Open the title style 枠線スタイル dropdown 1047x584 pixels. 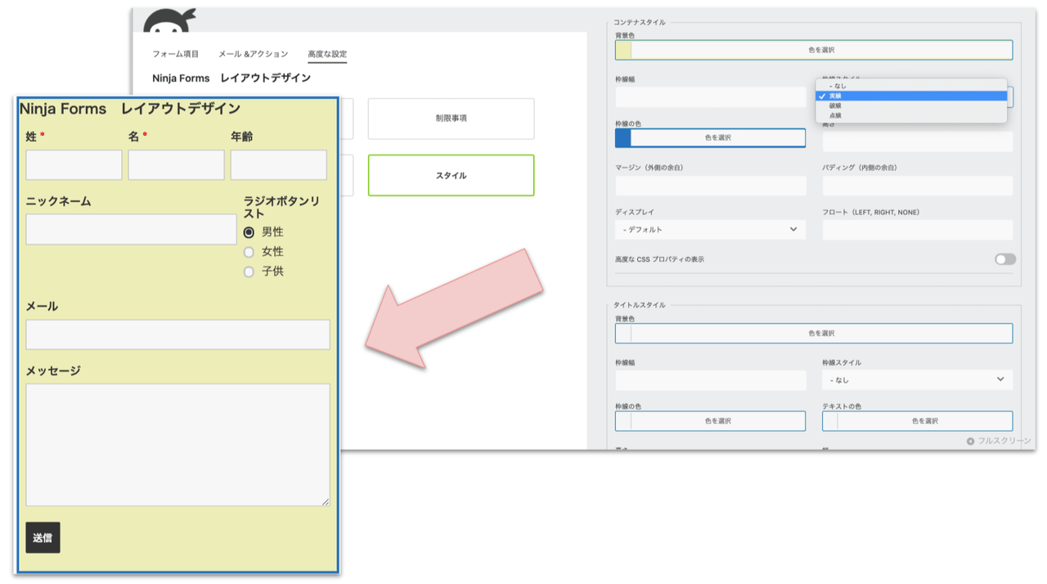click(918, 380)
